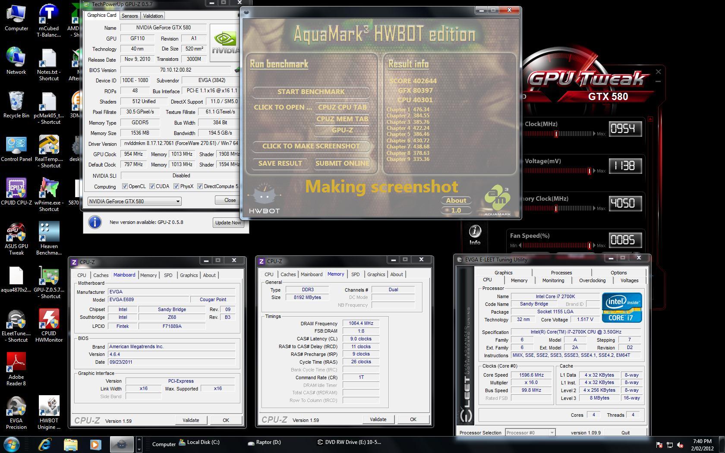This screenshot has height=453, width=725.
Task: Open HWBOT Unigine desktop icon
Action: pos(49,413)
